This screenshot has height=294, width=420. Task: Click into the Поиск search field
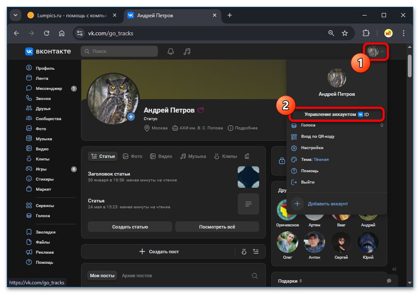coord(119,51)
